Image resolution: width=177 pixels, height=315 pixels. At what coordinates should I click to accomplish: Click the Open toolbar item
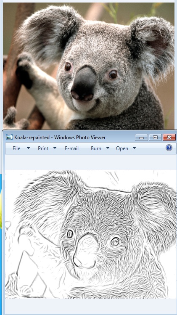(x=122, y=148)
